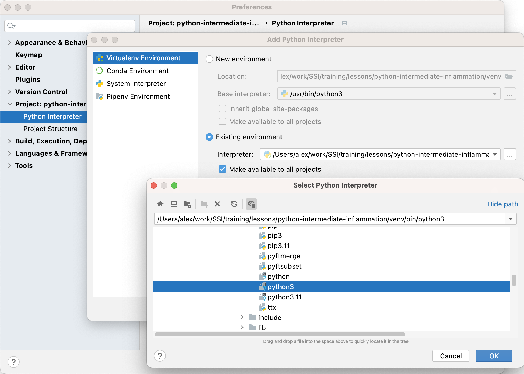Viewport: 524px width, 374px height.
Task: Expand the Select Python Interpreter path bar
Action: coord(511,219)
